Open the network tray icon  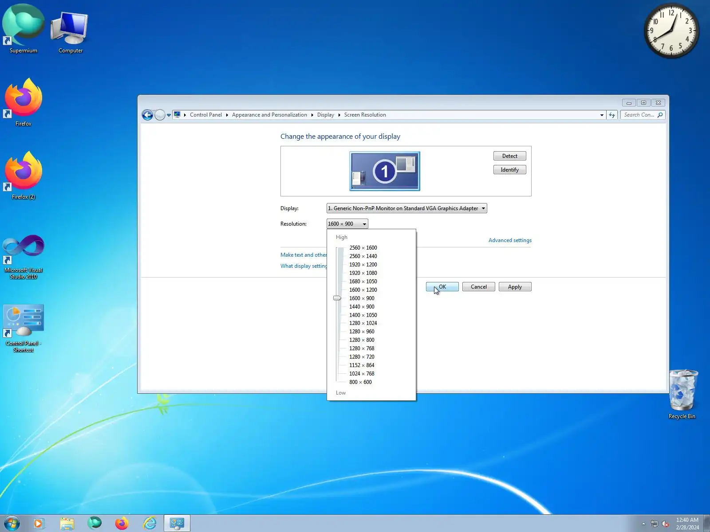pos(655,524)
